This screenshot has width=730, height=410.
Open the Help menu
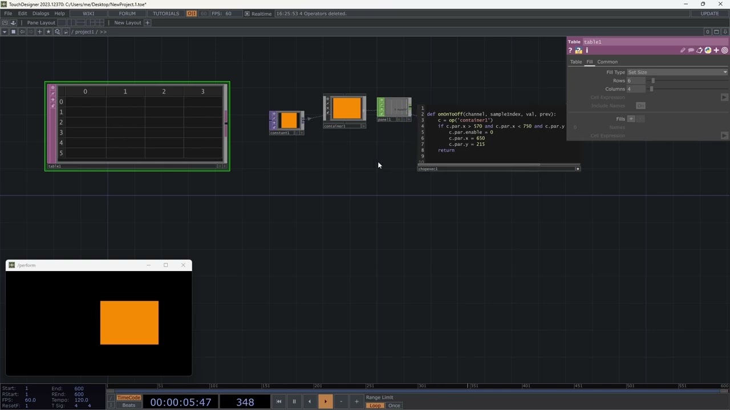59,14
